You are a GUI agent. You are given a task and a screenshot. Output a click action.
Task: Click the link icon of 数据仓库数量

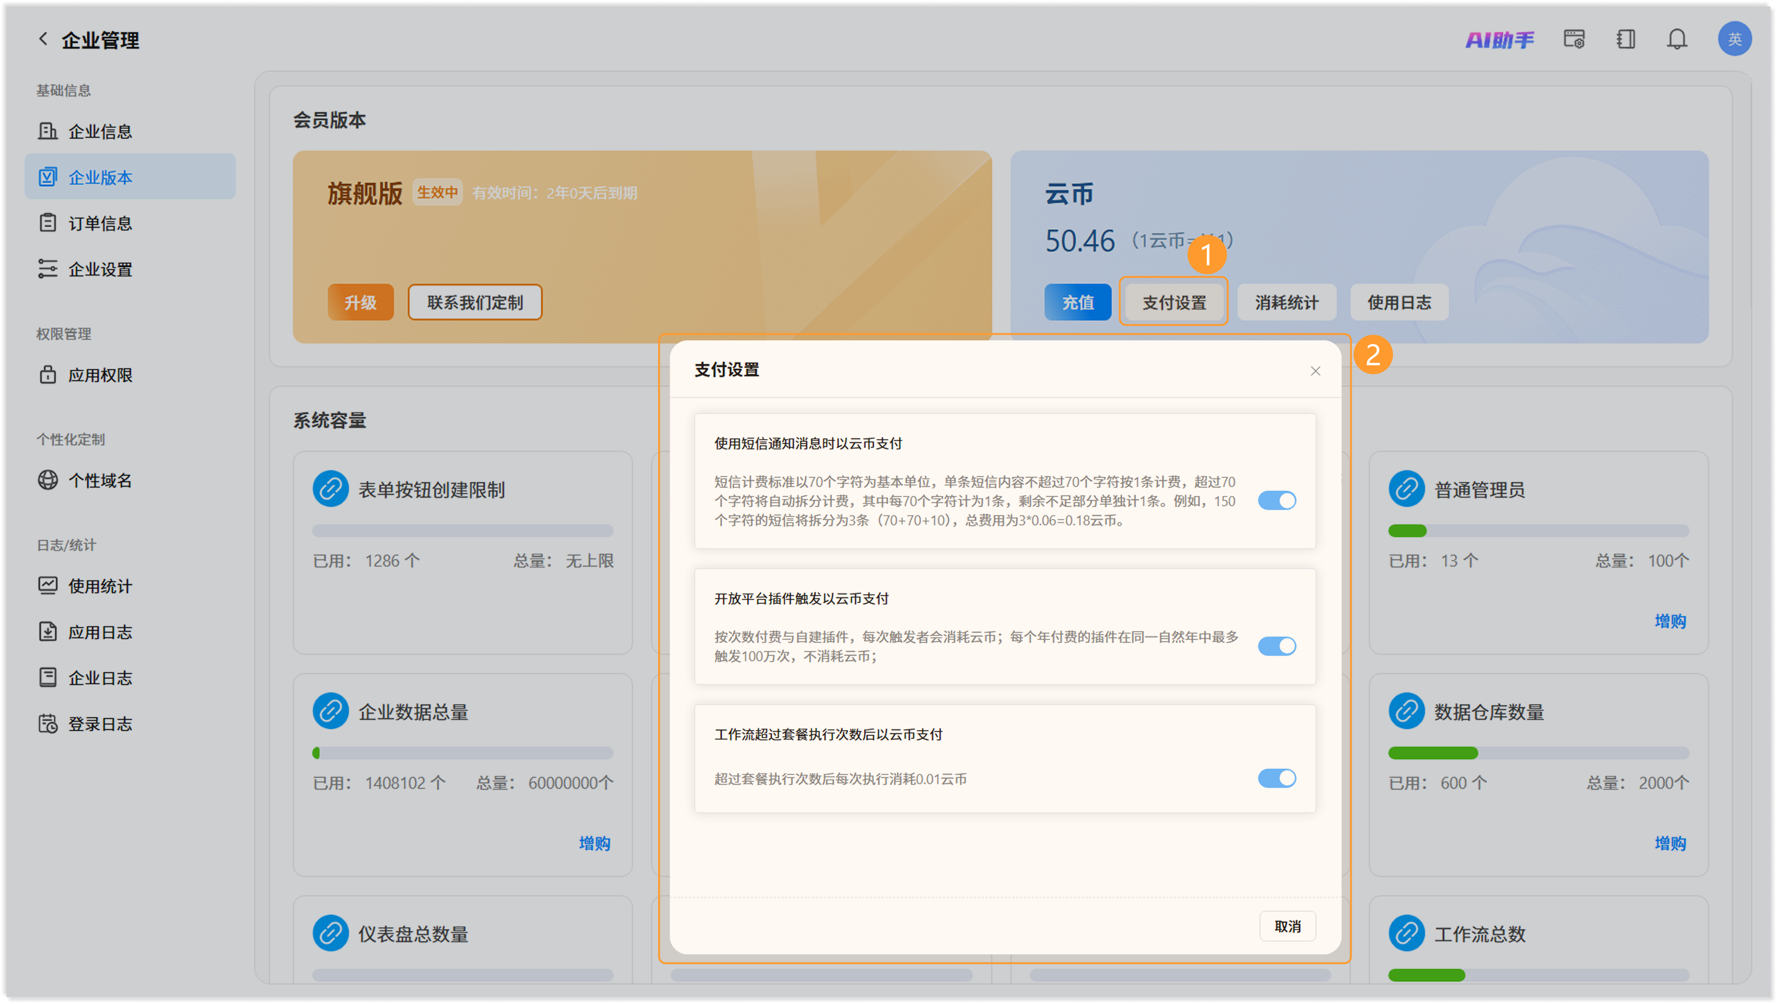point(1407,711)
